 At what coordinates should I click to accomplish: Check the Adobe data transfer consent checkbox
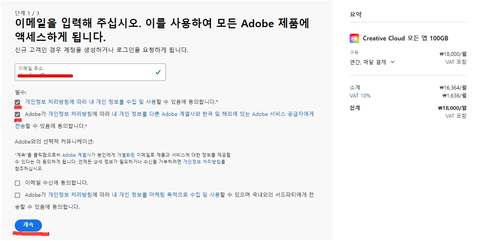(17, 113)
